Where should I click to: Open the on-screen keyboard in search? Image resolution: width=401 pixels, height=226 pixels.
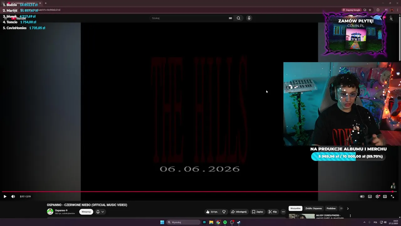click(x=230, y=18)
